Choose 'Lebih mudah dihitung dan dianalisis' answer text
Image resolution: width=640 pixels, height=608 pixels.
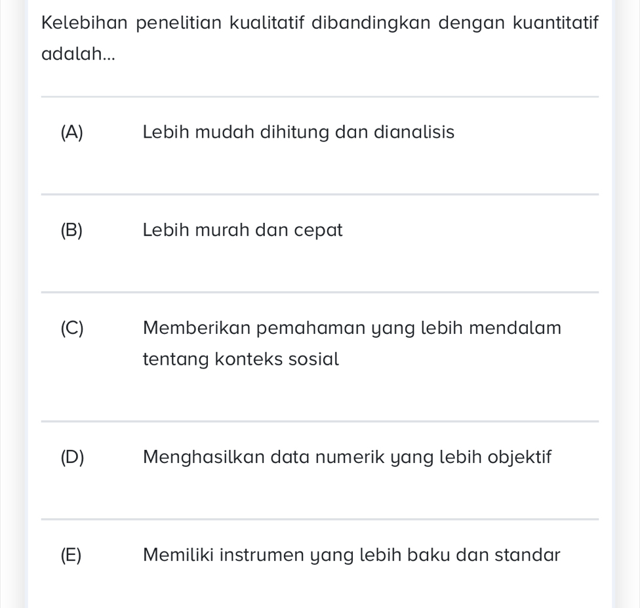click(298, 132)
